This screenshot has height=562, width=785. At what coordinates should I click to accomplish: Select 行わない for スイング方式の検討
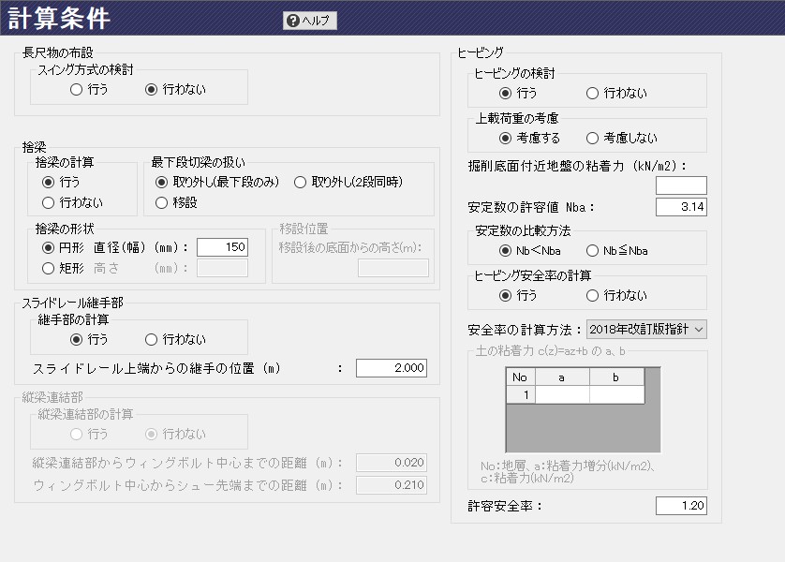[175, 90]
